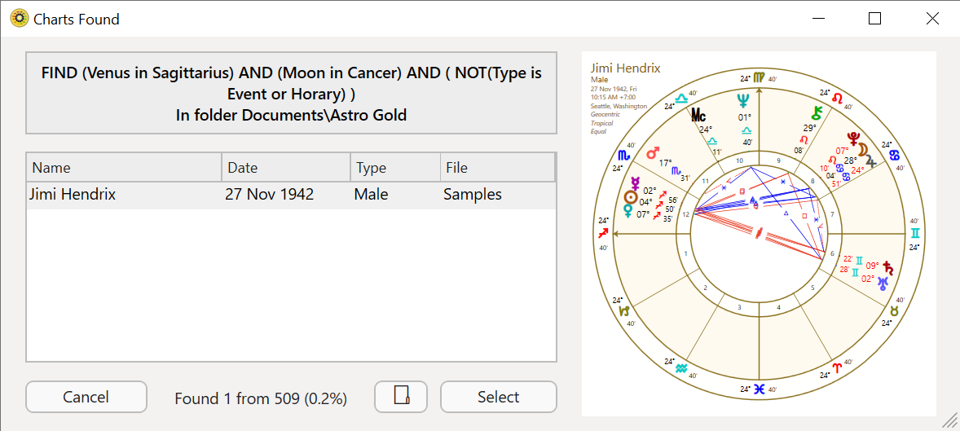Screen dimensions: 960x431
Task: Click the Mc midheaven glyph in chart
Action: (x=698, y=115)
